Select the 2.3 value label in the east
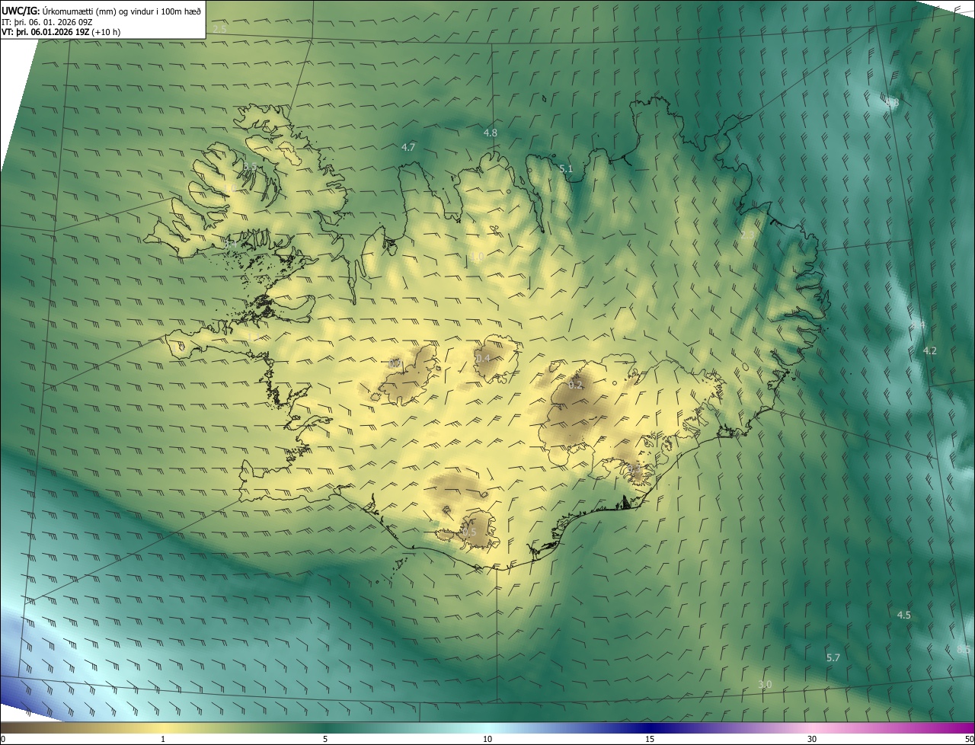Screen dimensions: 975x745 (x=747, y=235)
